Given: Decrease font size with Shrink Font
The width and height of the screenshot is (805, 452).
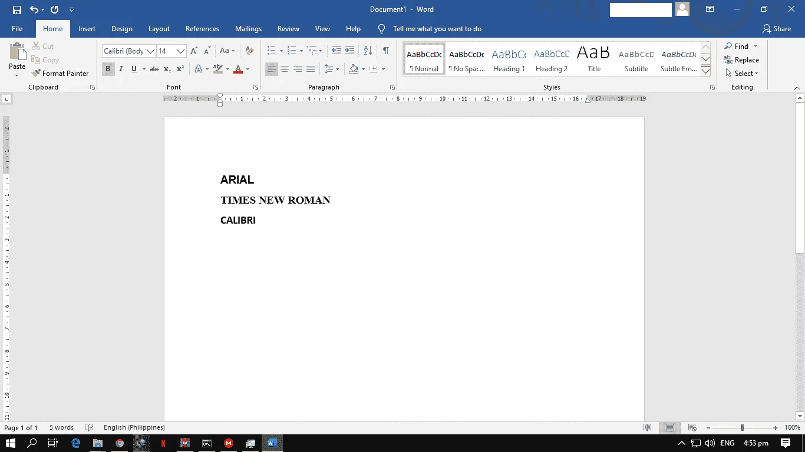Looking at the screenshot, I should tap(207, 51).
